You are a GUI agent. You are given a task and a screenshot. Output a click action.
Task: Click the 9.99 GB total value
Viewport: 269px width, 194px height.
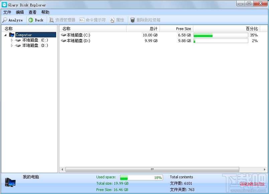click(151, 41)
